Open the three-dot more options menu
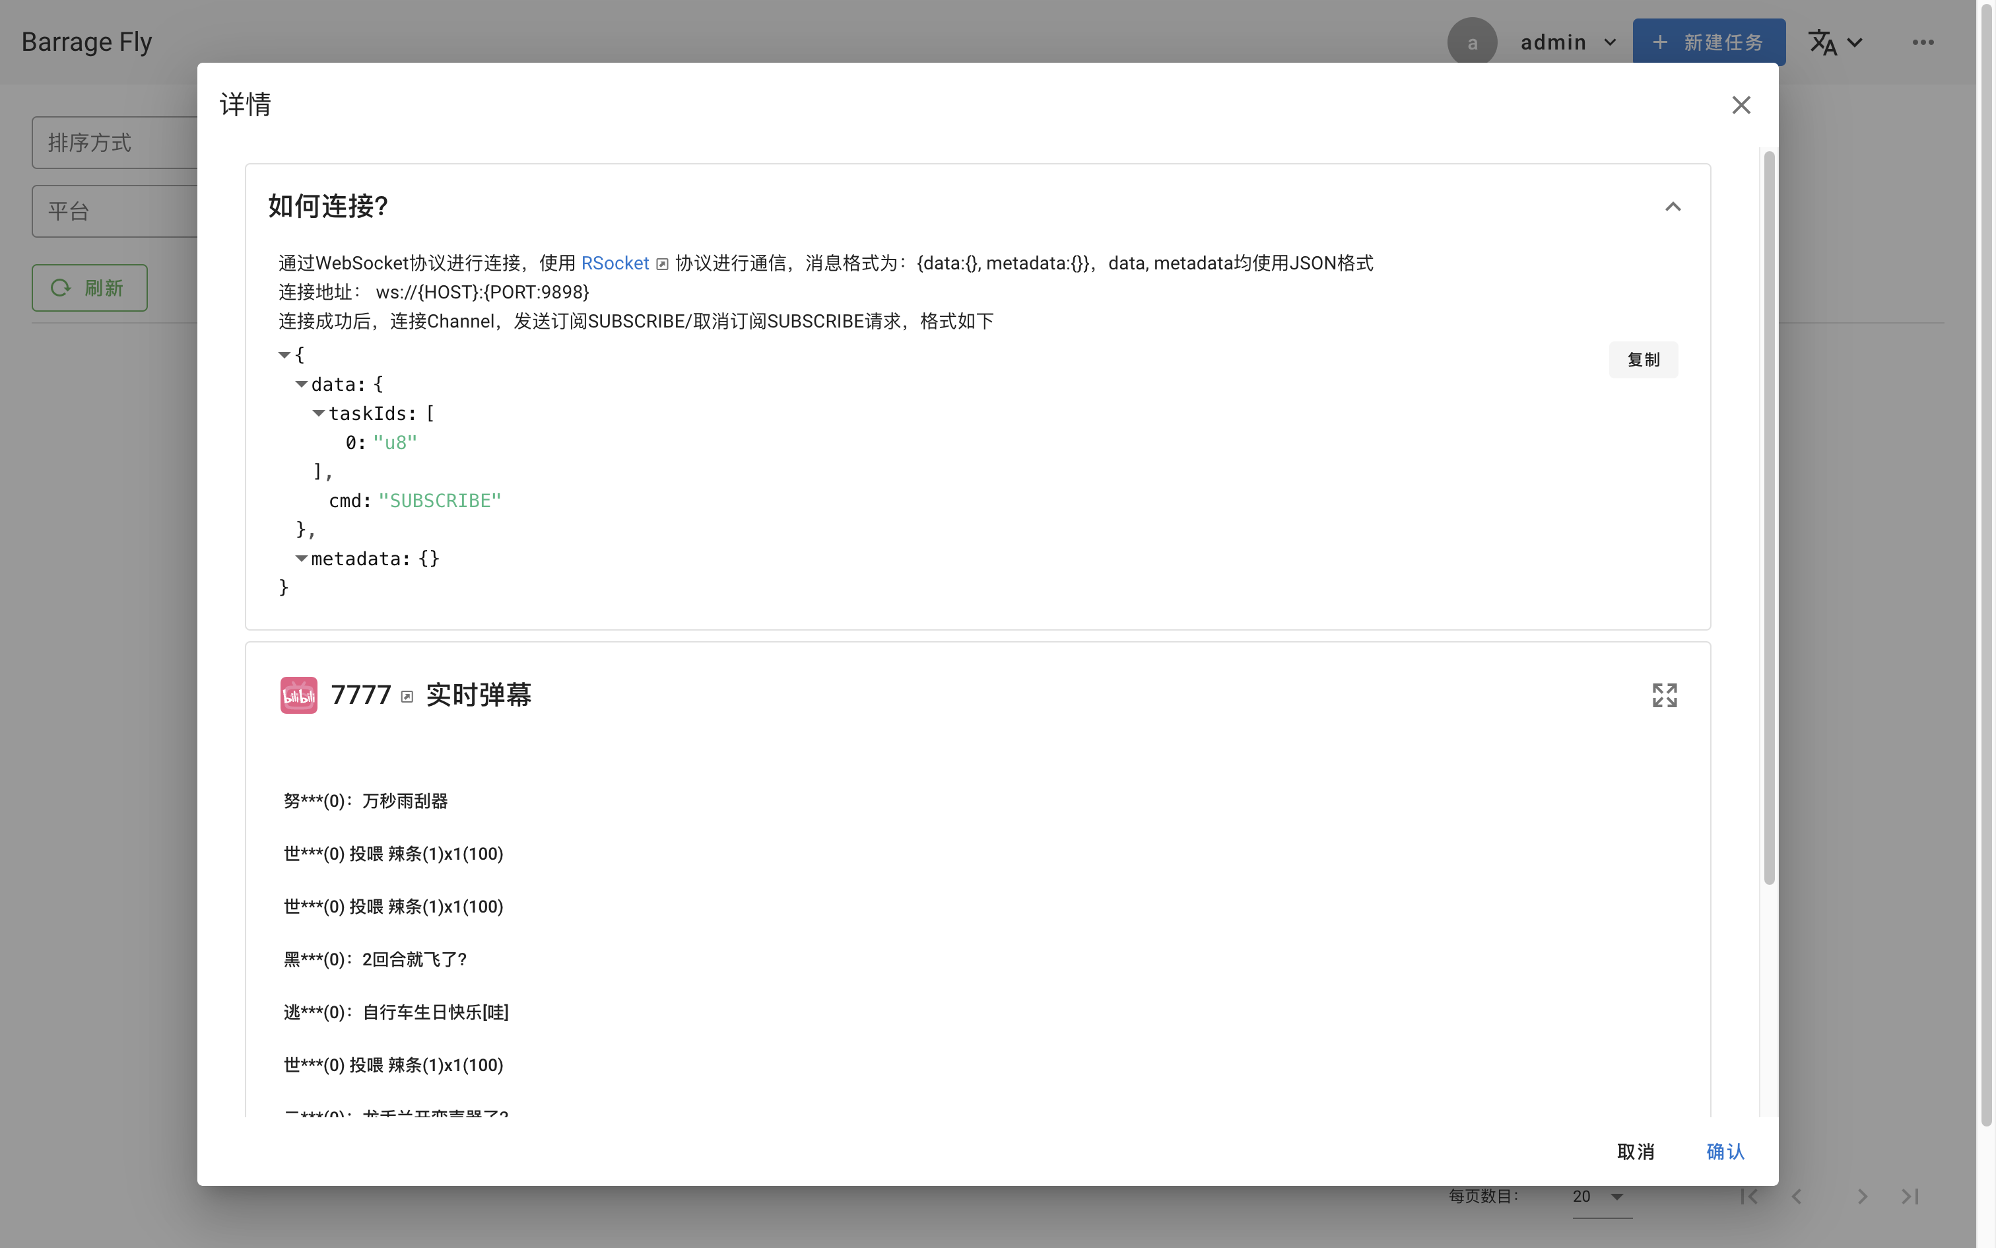 pos(1923,42)
